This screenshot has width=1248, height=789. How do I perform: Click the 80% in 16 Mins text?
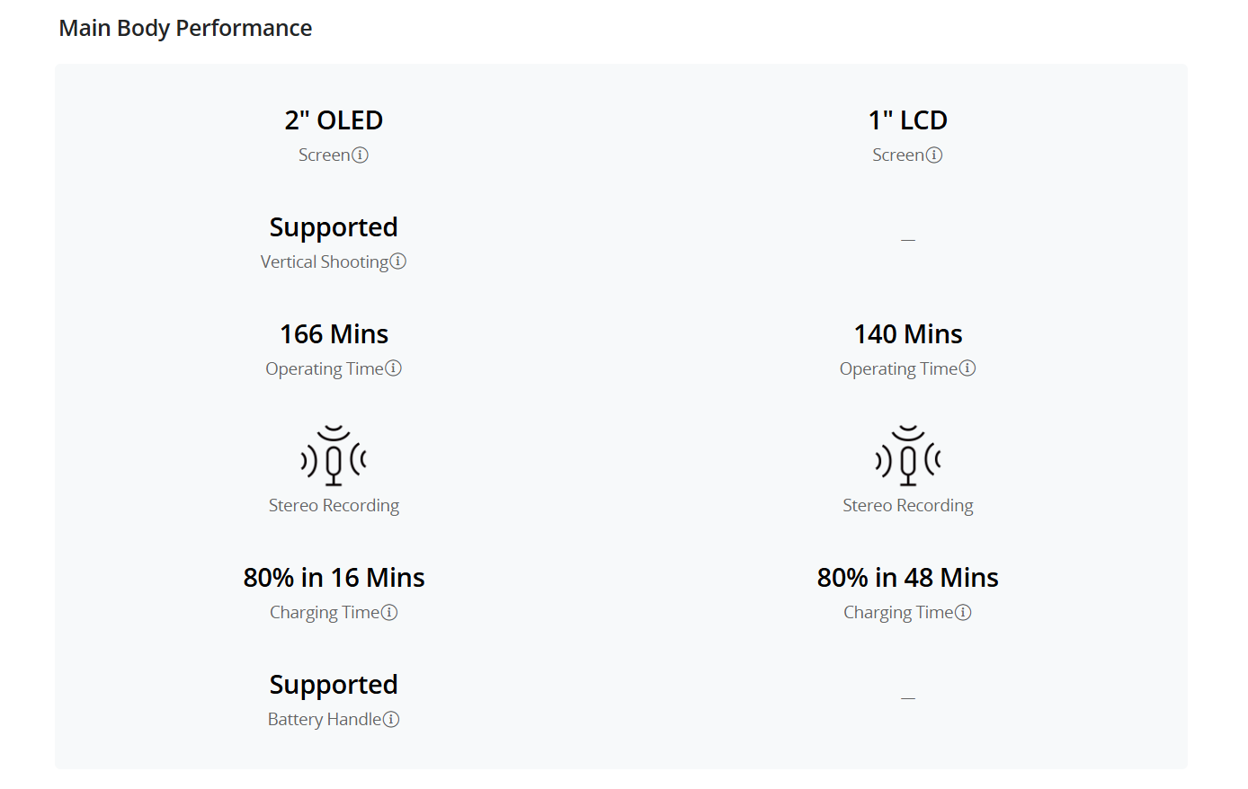(x=334, y=577)
